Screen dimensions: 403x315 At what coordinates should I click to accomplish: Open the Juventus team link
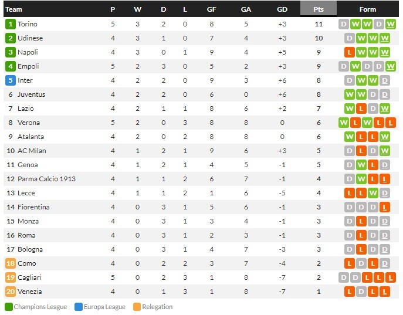pos(31,94)
